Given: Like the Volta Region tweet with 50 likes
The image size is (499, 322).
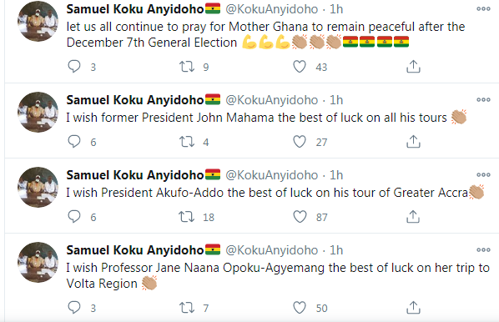Looking at the screenshot, I should 300,308.
